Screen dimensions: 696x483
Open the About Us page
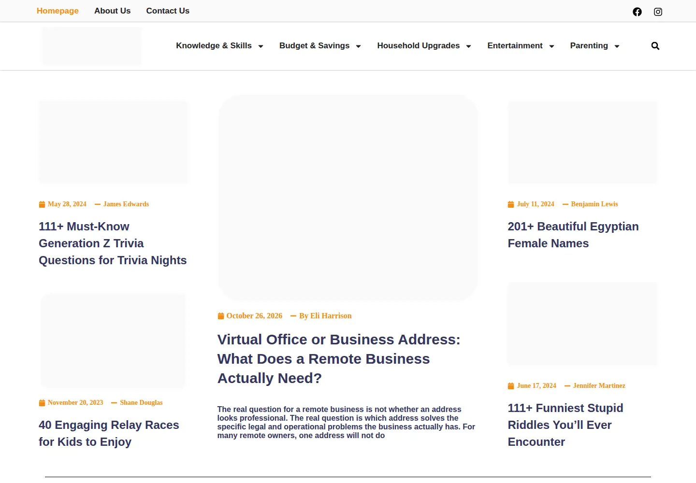[112, 11]
